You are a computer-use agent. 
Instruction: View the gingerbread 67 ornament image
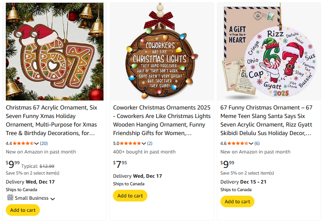tap(55, 52)
